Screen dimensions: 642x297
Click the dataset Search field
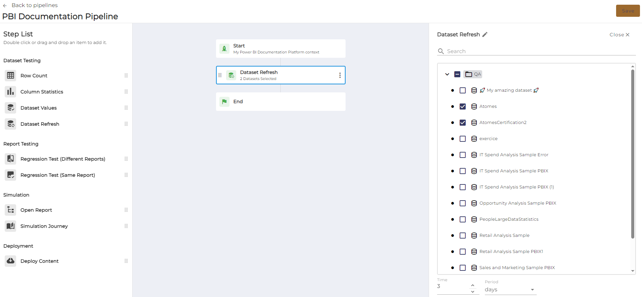tap(536, 51)
